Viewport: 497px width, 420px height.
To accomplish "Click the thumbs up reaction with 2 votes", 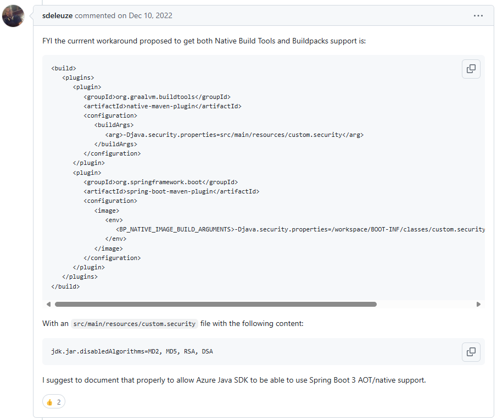I will coord(54,402).
